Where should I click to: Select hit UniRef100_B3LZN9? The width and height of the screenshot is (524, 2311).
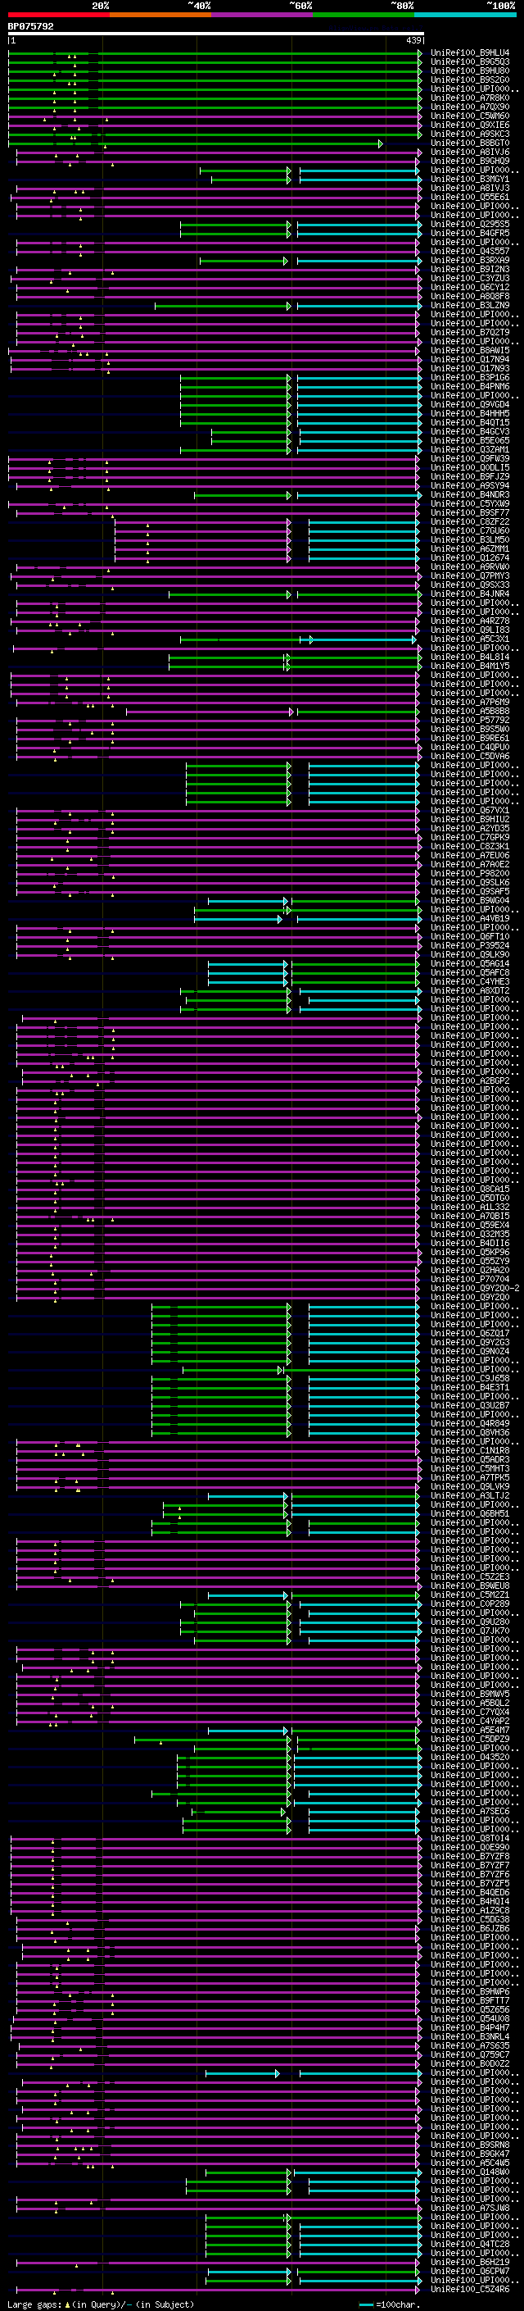click(469, 305)
